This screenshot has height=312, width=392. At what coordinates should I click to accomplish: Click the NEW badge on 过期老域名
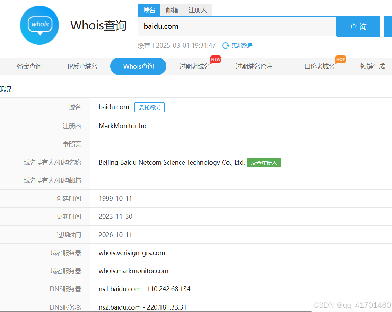click(x=216, y=60)
